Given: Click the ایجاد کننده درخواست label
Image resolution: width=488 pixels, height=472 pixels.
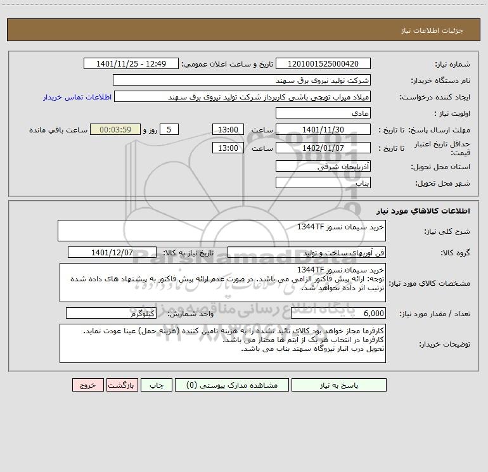Looking at the screenshot, I should pyautogui.click(x=435, y=97).
